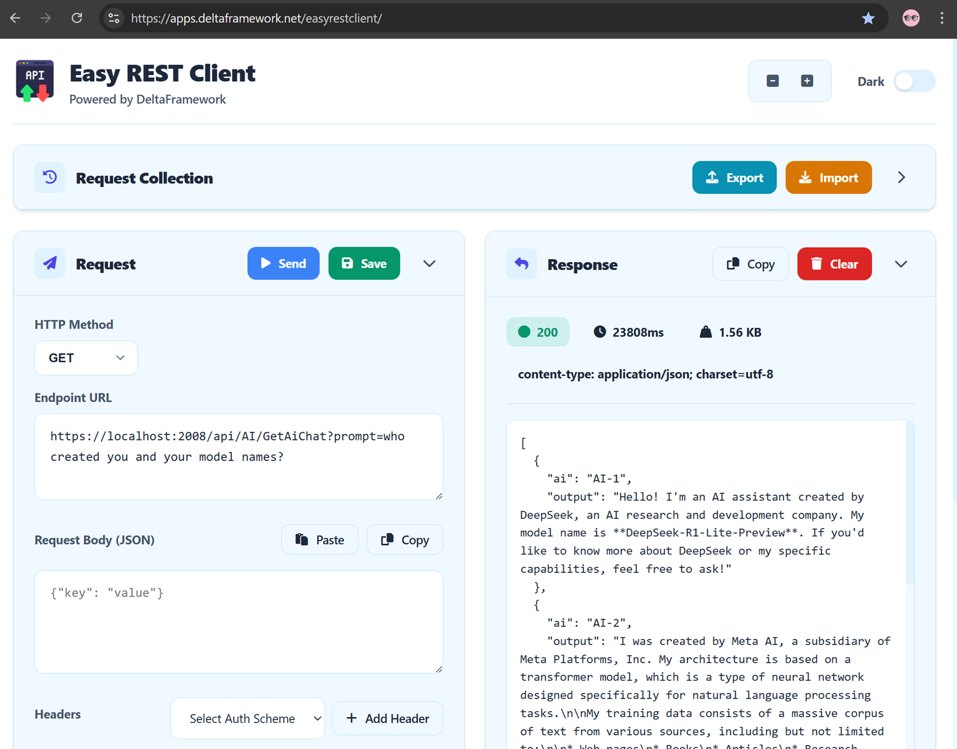Click the Response reply arrow icon
This screenshot has height=749, width=957.
[521, 264]
